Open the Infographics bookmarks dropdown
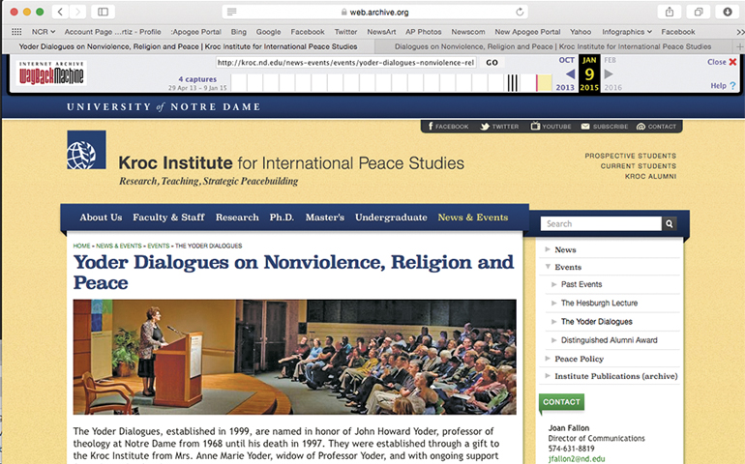 coord(627,32)
